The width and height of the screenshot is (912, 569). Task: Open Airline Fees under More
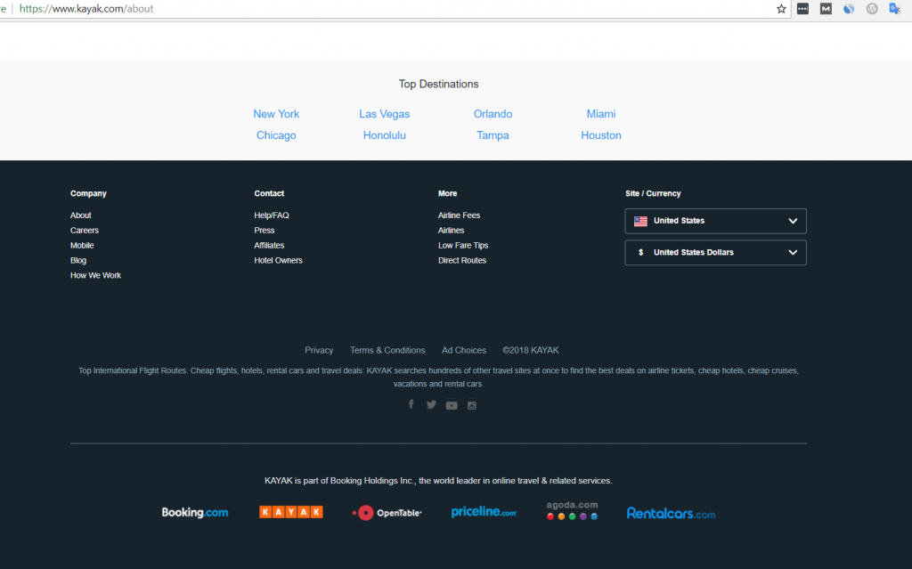click(x=459, y=215)
